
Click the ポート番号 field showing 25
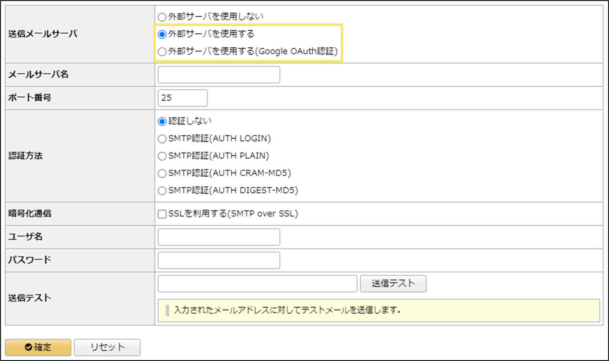click(x=182, y=98)
